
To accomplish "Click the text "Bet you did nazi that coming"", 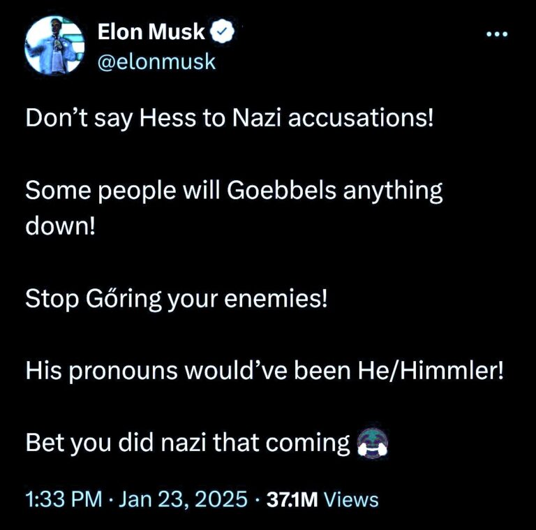I will pos(187,443).
